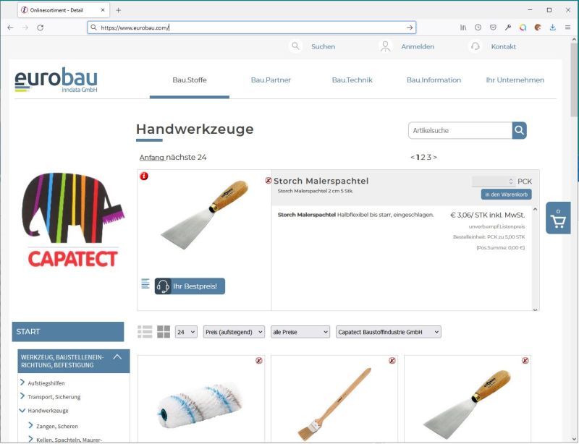This screenshot has height=444, width=579.
Task: Switch to grid view layout
Action: pos(164,332)
